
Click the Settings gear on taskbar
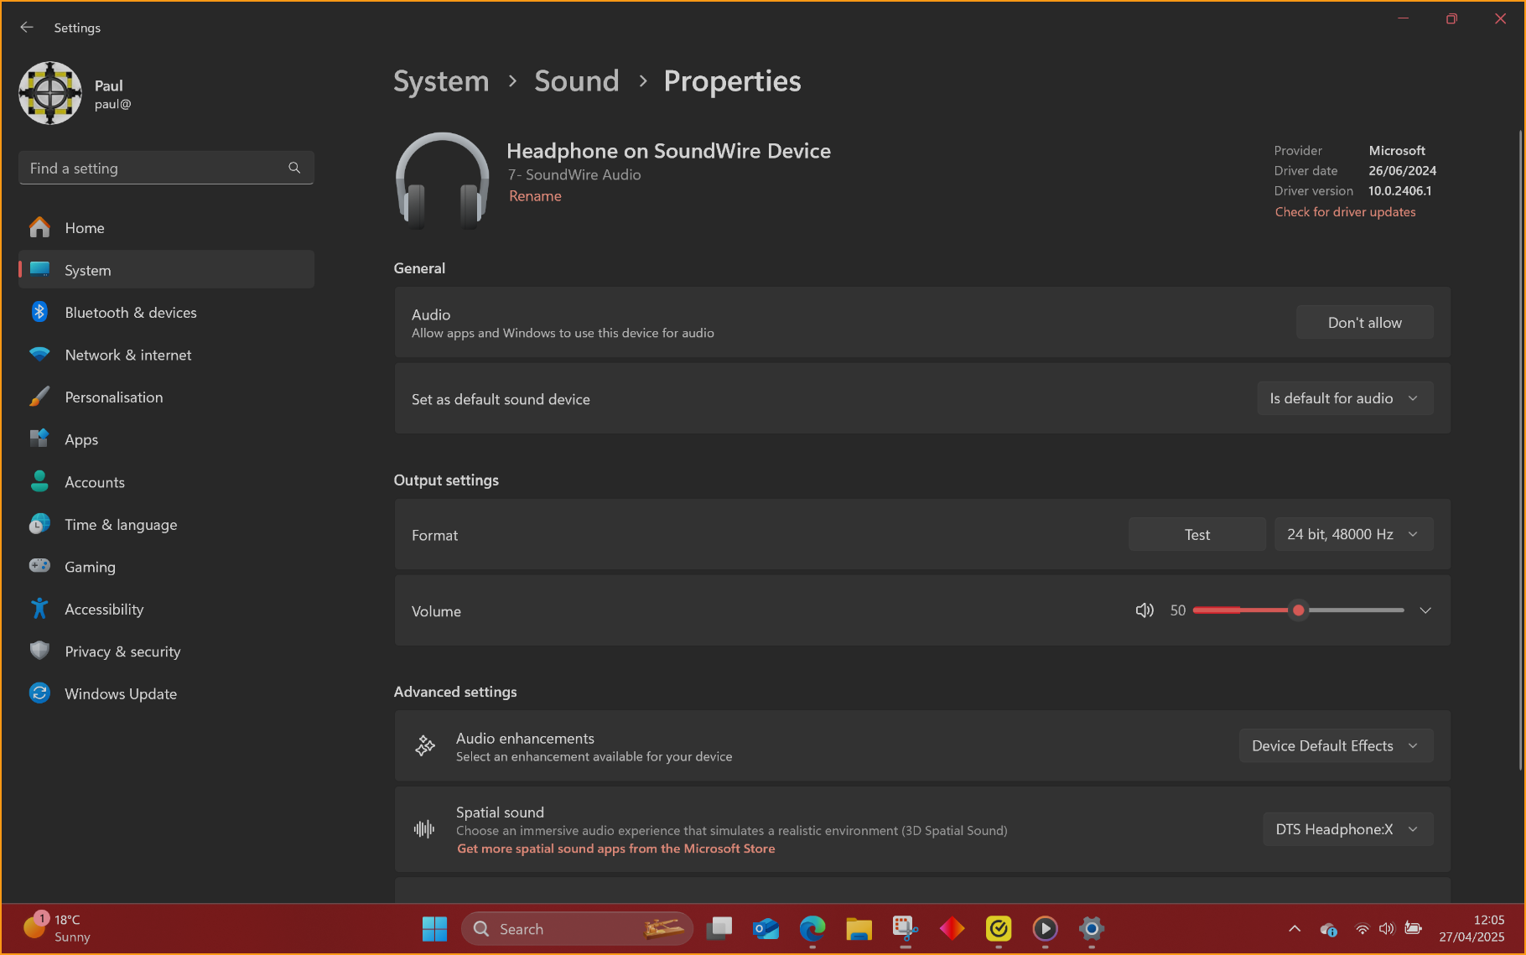click(x=1092, y=929)
